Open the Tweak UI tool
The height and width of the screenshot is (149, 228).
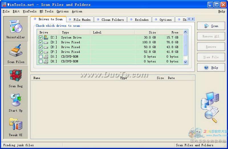[16, 127]
